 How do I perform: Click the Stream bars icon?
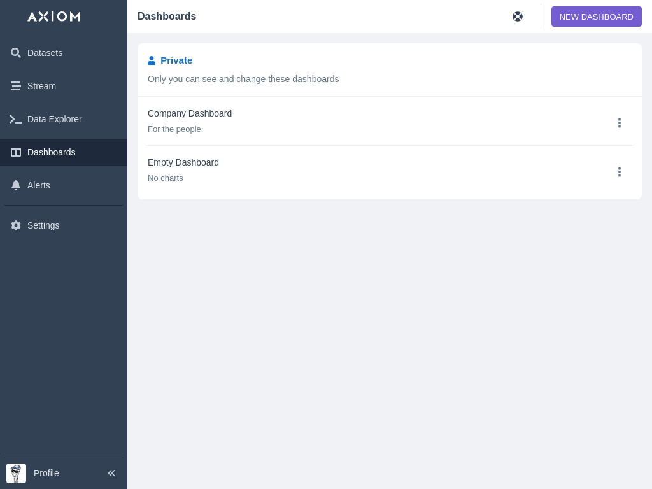[16, 86]
